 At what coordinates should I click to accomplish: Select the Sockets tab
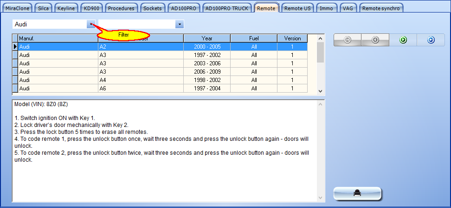(153, 8)
